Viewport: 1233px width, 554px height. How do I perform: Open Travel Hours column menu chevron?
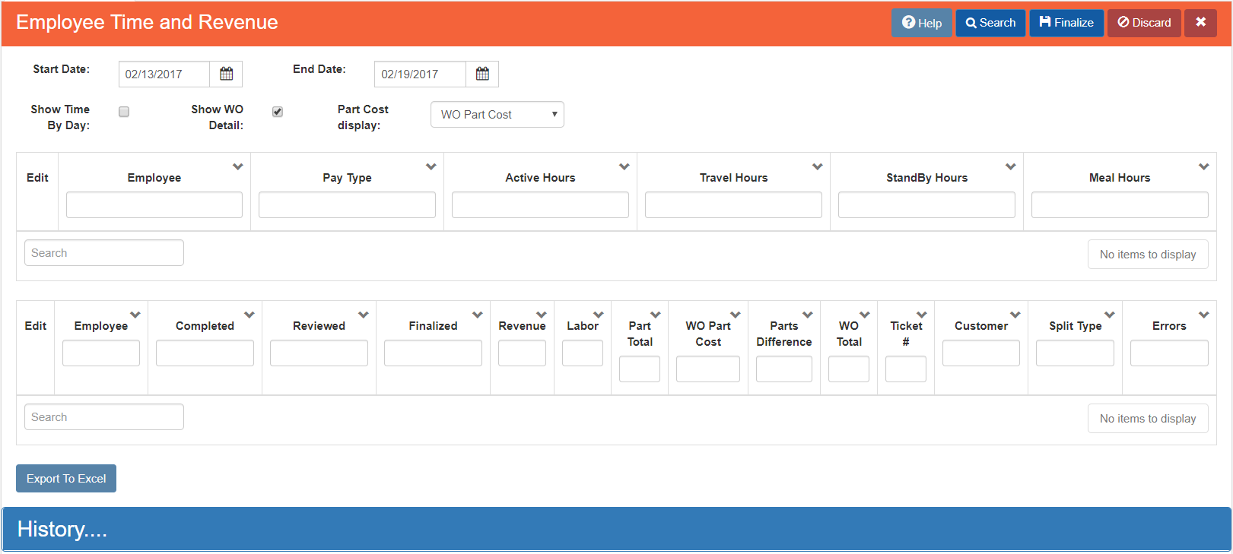point(818,166)
